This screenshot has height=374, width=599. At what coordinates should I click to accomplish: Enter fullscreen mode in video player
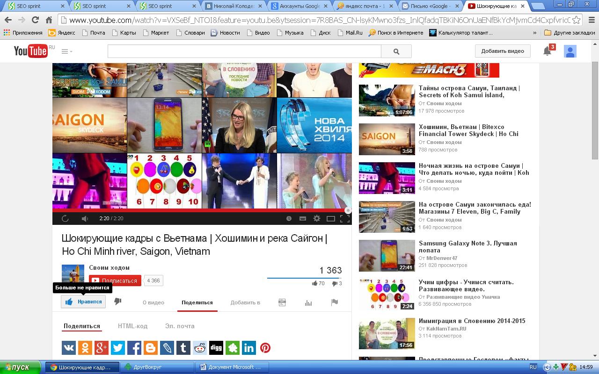(x=345, y=218)
